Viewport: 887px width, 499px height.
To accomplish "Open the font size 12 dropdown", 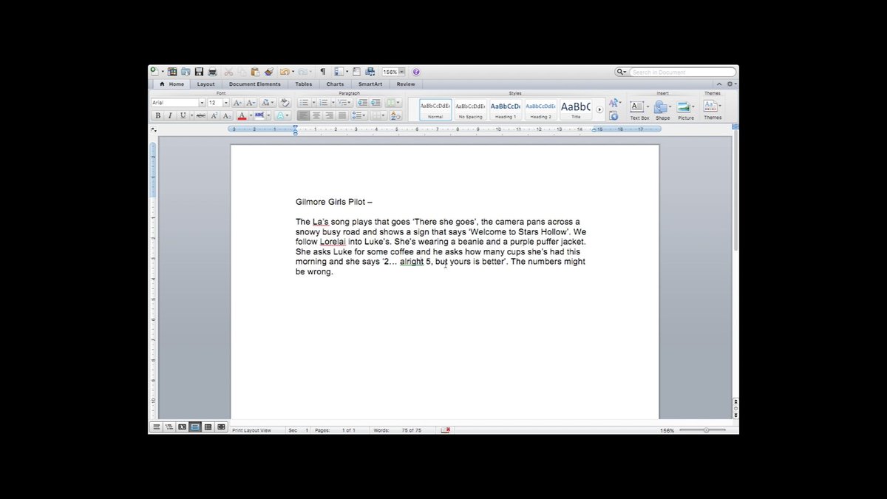I will [x=226, y=103].
